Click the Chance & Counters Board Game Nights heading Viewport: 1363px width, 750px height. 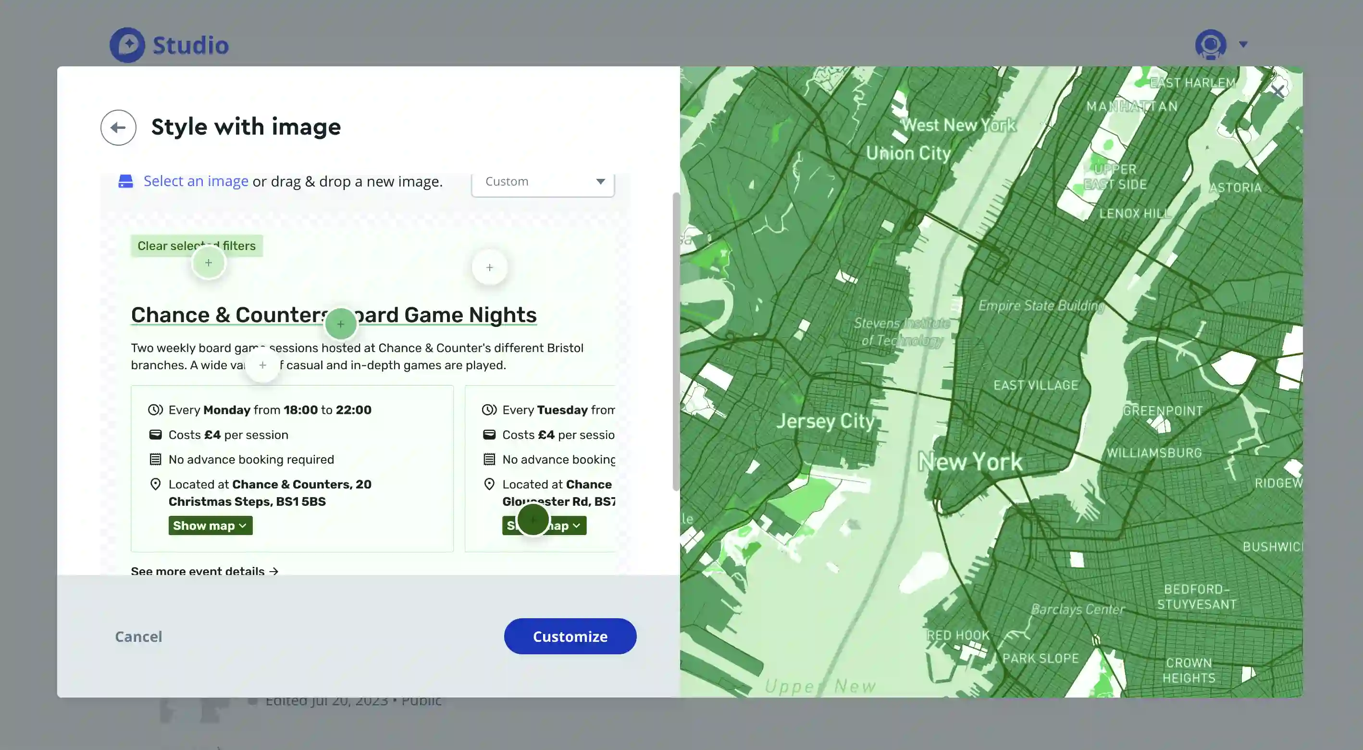334,315
